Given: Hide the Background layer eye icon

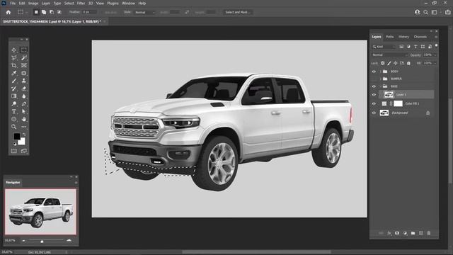Looking at the screenshot, I should click(x=374, y=113).
